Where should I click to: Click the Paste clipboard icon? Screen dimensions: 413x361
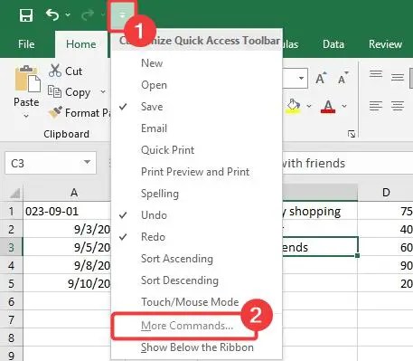tap(27, 79)
